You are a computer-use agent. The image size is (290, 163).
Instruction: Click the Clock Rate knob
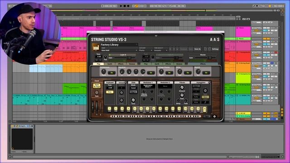tap(97, 92)
